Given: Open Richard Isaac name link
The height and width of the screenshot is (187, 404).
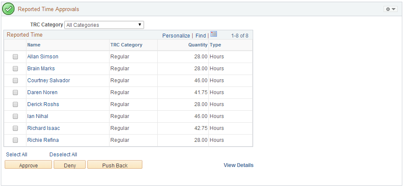Looking at the screenshot, I should (x=43, y=128).
